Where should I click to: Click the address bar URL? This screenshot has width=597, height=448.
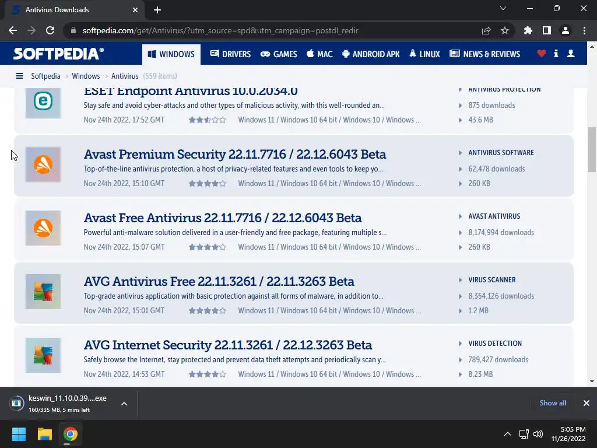(220, 30)
